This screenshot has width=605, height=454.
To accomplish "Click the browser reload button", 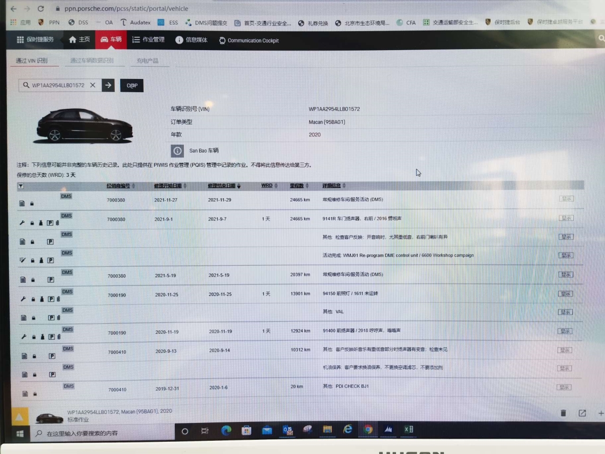I will 41,9.
